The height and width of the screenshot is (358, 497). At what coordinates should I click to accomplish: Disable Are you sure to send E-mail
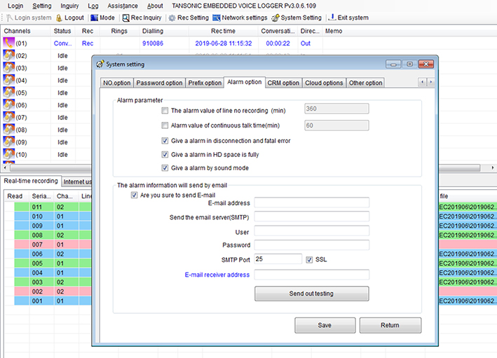[x=135, y=195]
